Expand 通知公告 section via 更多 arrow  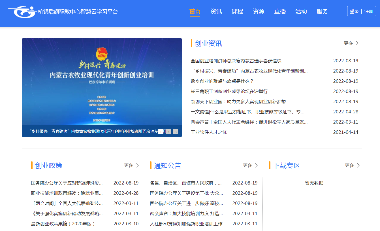[257, 165]
